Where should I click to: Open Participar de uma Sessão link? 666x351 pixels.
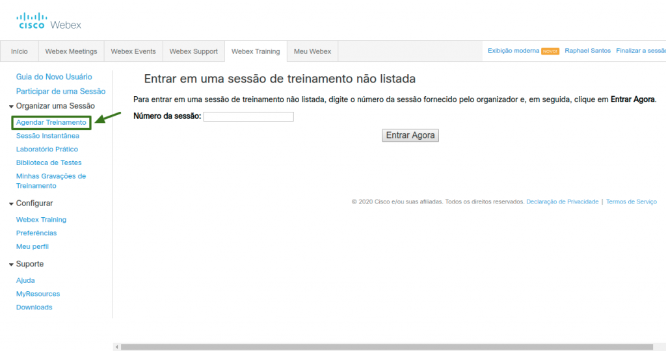pyautogui.click(x=60, y=91)
